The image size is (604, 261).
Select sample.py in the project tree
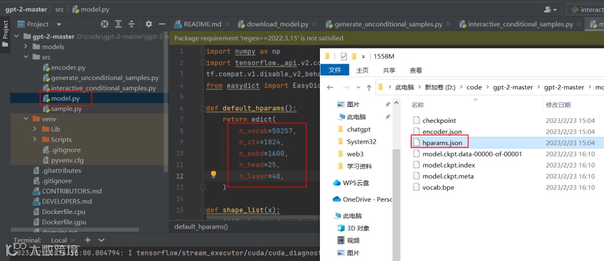pyautogui.click(x=66, y=109)
